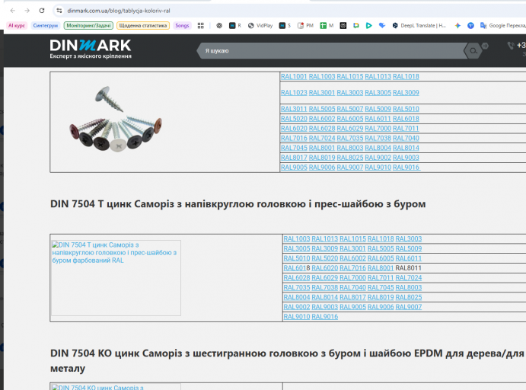Open RAL9002 link in first table
Screen dimensions: 526x390
pyautogui.click(x=378, y=158)
